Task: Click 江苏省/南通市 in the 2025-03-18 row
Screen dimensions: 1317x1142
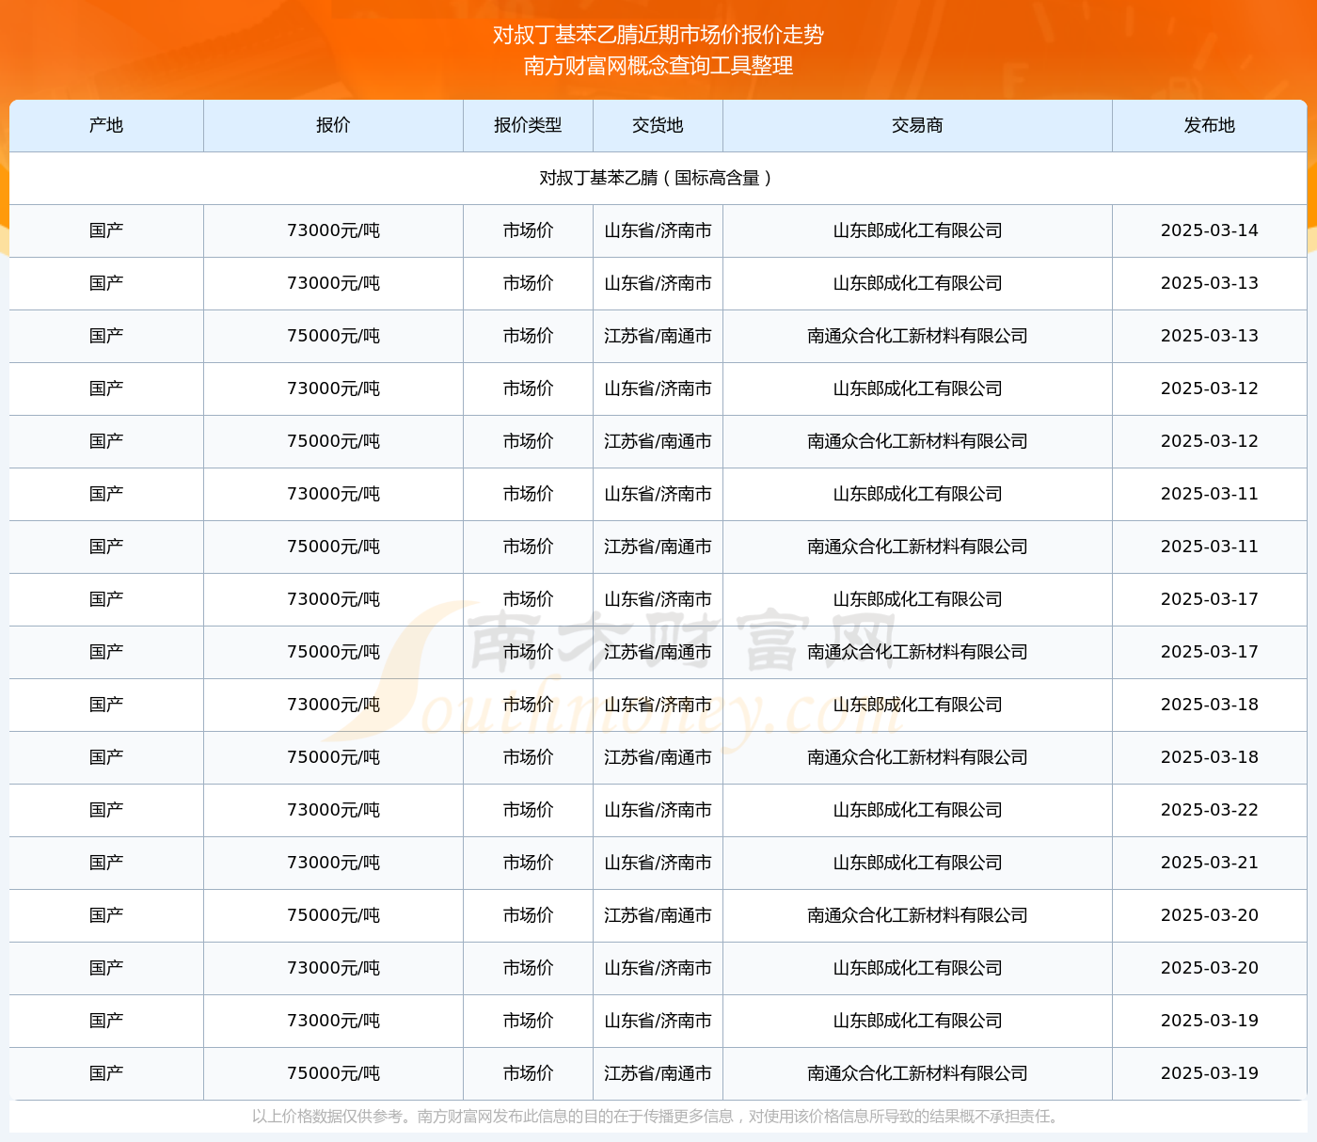Action: [658, 757]
